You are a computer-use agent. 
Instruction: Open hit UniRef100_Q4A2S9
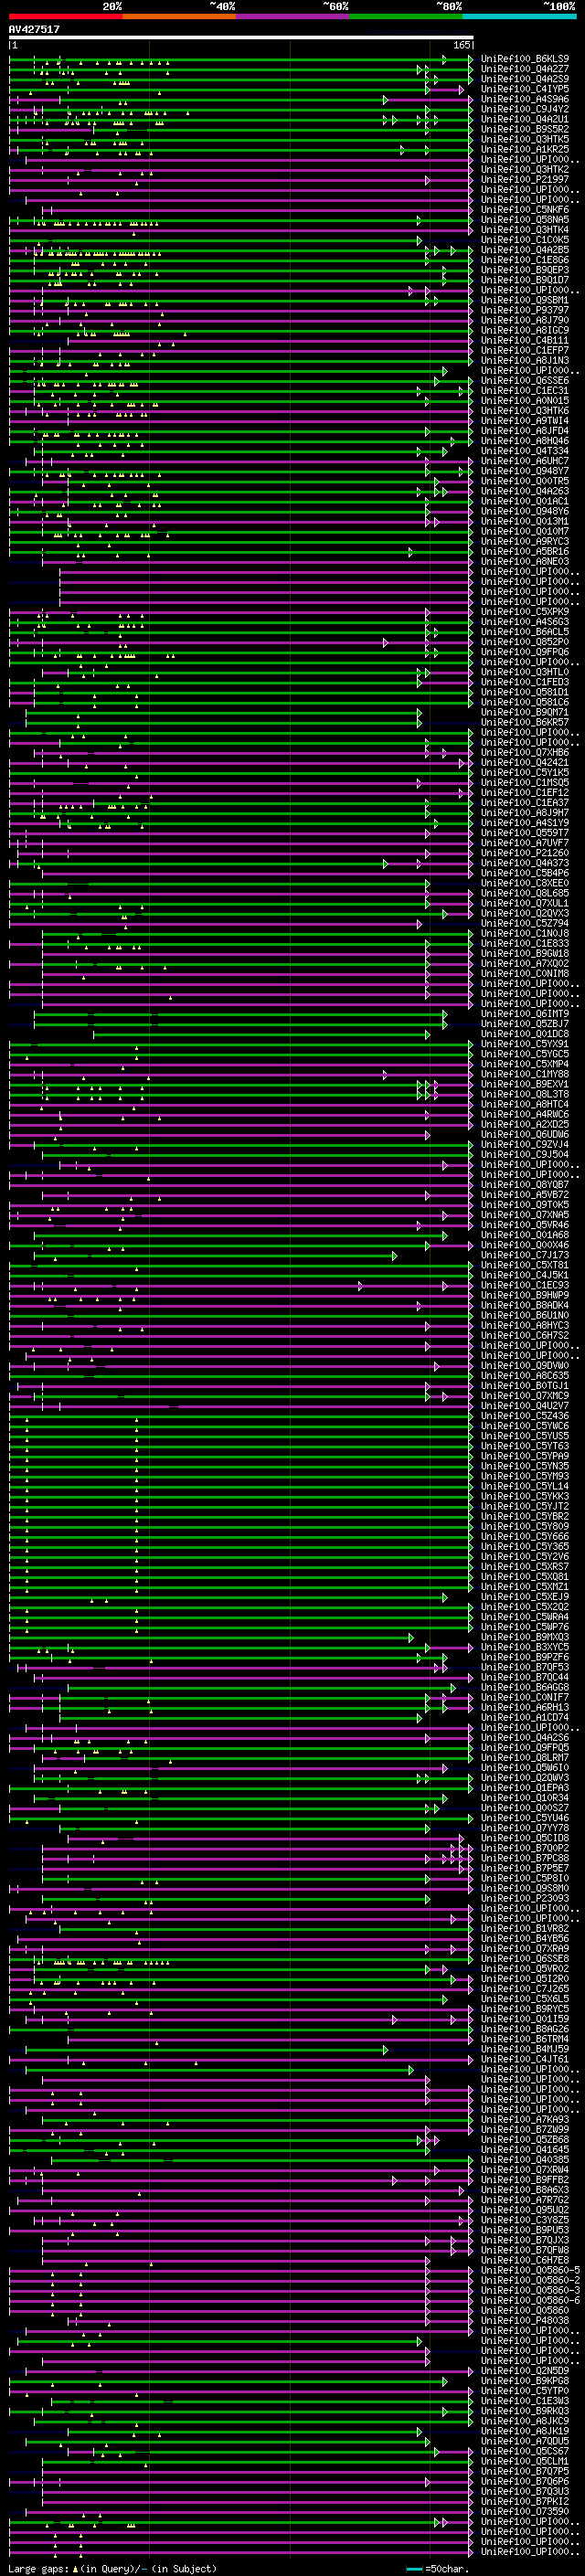pyautogui.click(x=525, y=79)
